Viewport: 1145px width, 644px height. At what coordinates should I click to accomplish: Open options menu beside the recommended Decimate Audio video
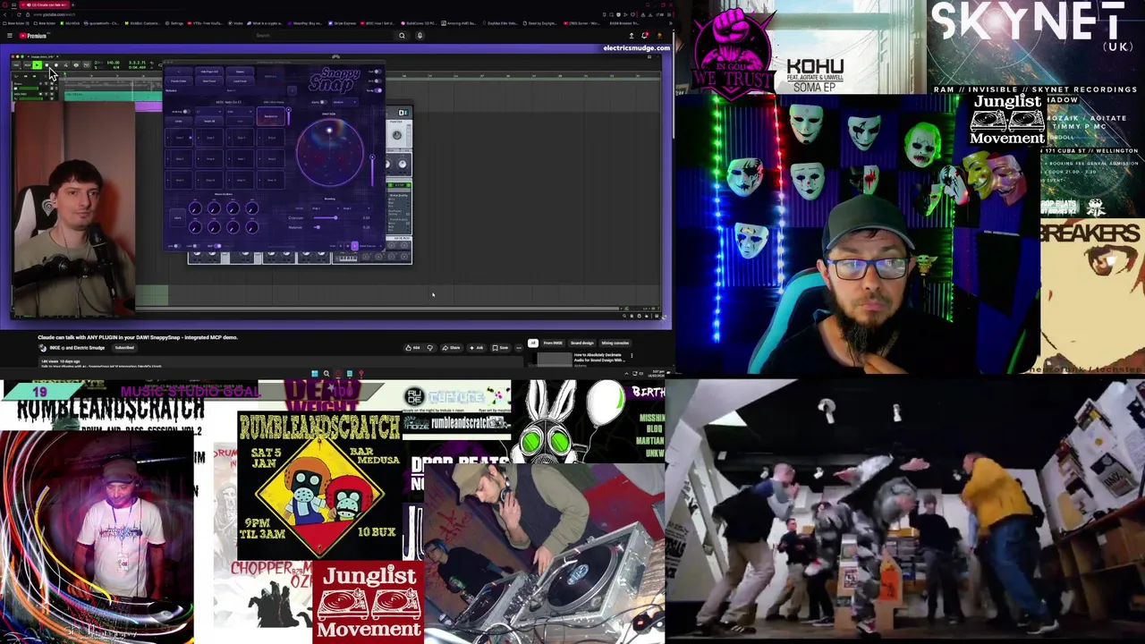point(632,355)
